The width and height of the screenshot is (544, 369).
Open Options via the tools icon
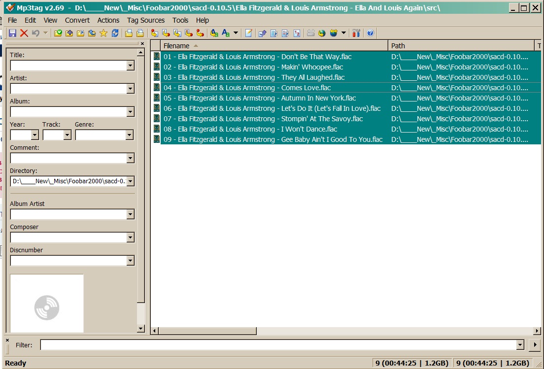tap(356, 33)
